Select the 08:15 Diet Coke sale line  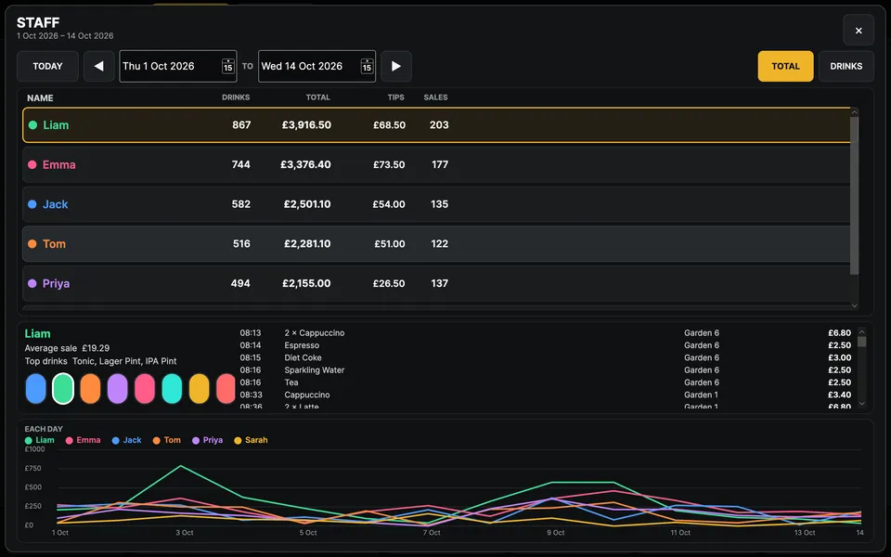click(x=546, y=357)
